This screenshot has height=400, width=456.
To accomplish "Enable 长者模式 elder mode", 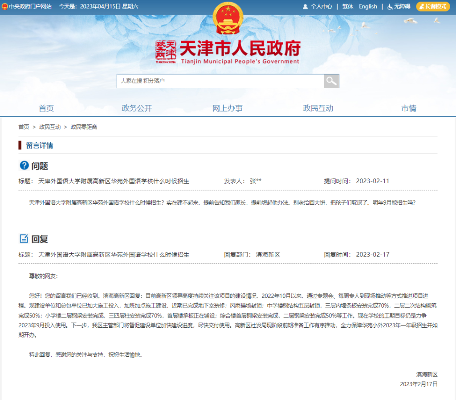I will (x=433, y=7).
